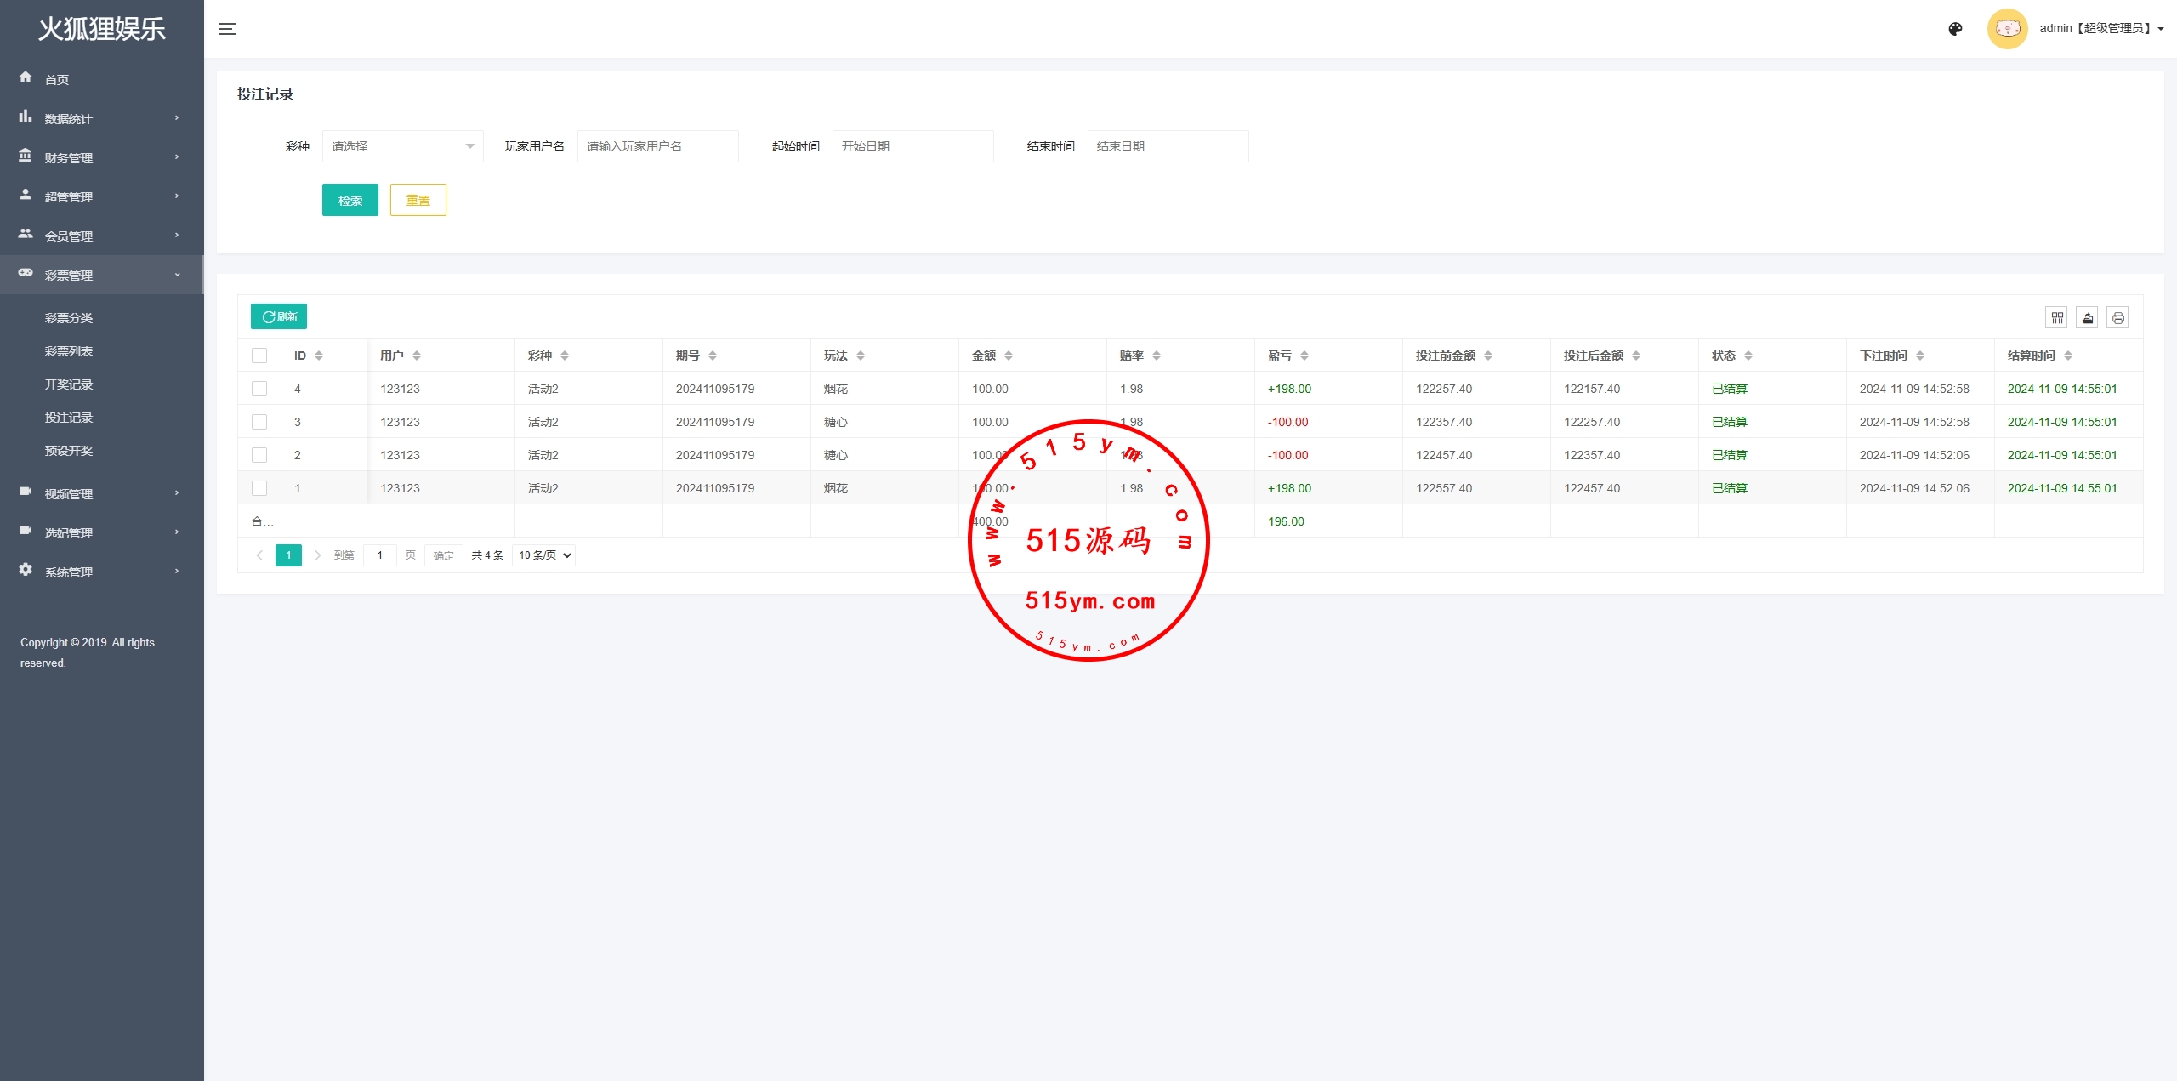
Task: Click the sidebar collapse hamburger icon
Action: coord(227,29)
